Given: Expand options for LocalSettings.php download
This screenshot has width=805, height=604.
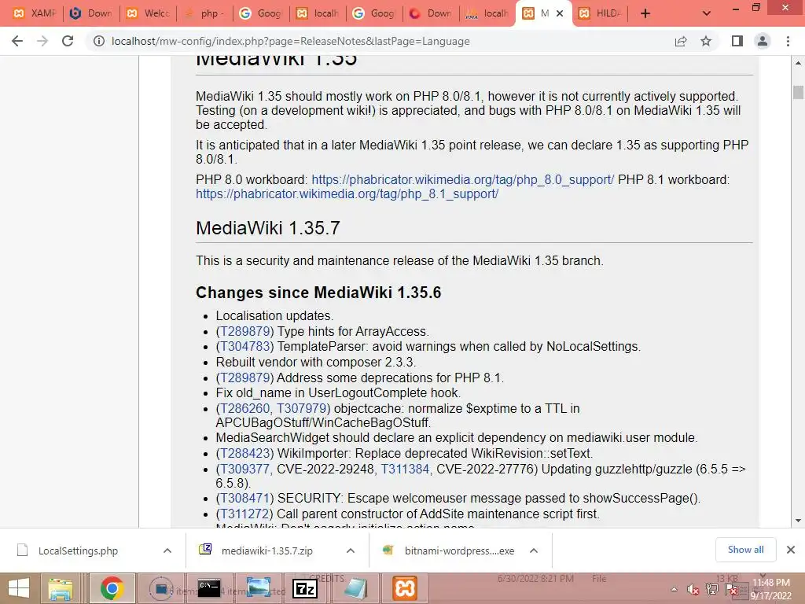Looking at the screenshot, I should point(167,551).
